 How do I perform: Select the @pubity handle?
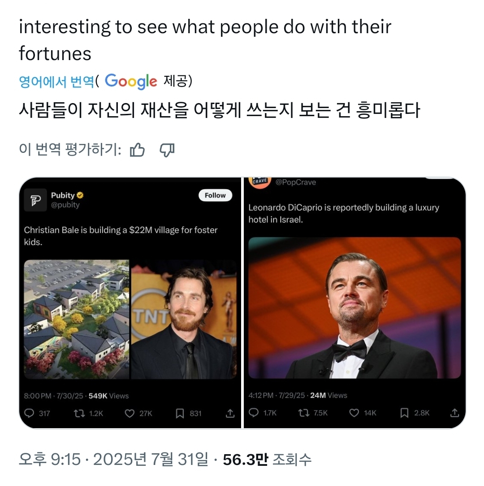[65, 204]
